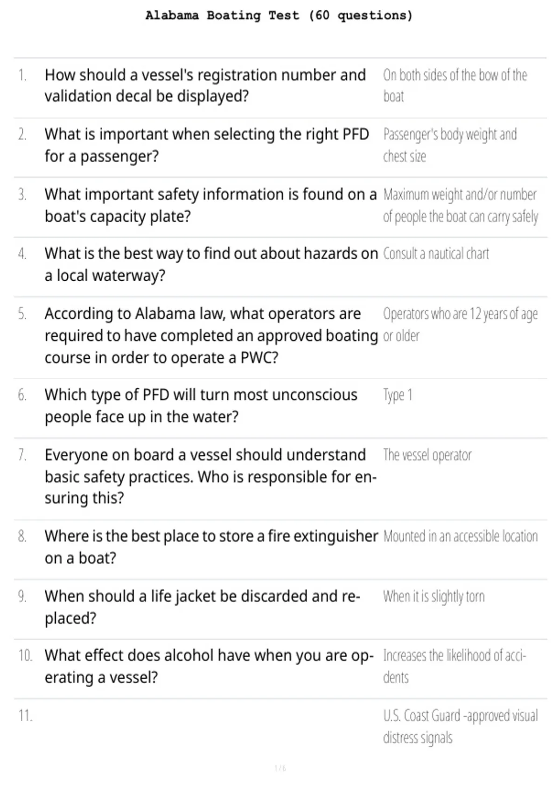Select question 6 about PFD turning unconscious people
Viewport: 560px width, 794px height.
coord(201,405)
